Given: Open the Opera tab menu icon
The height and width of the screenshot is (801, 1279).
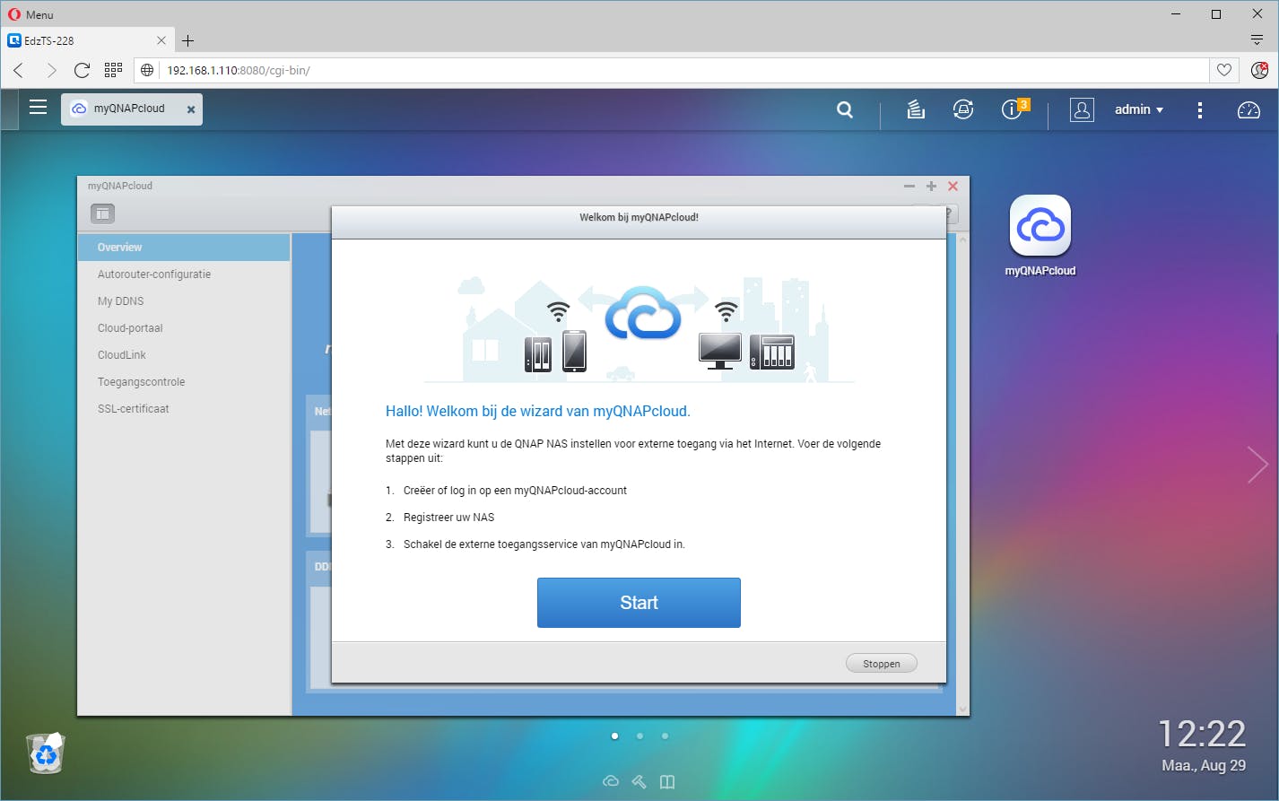Looking at the screenshot, I should [1257, 40].
